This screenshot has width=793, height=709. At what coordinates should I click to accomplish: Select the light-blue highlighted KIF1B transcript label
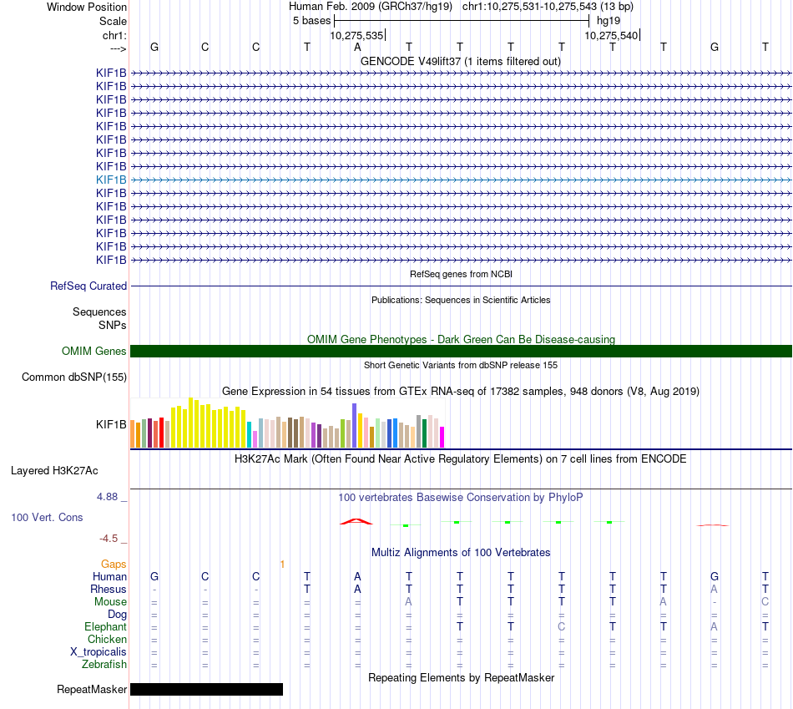[x=111, y=180]
